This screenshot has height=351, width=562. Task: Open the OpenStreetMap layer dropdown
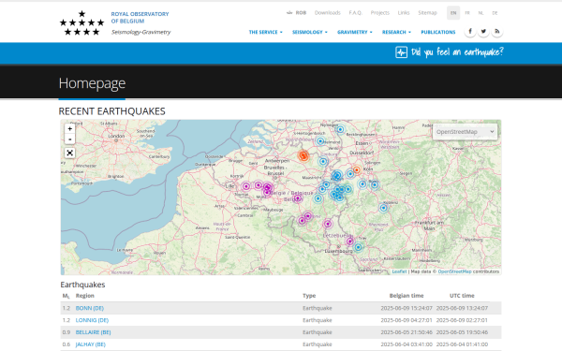point(465,132)
